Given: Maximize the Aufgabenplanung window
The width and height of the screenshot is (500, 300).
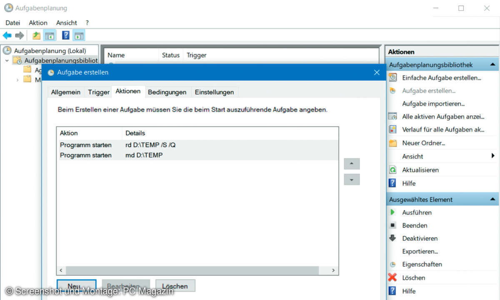Looking at the screenshot, I should coord(461,8).
